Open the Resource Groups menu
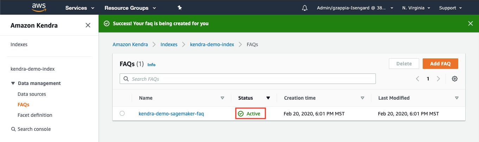Image resolution: width=479 pixels, height=142 pixels. coord(130,8)
